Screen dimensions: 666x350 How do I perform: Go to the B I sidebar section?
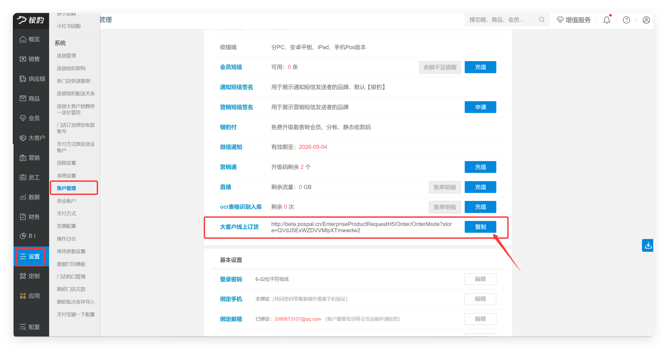coord(28,236)
